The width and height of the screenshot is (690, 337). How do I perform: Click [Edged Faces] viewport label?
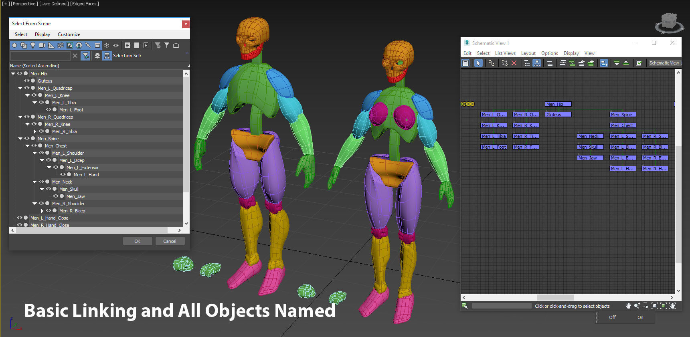[x=85, y=4]
